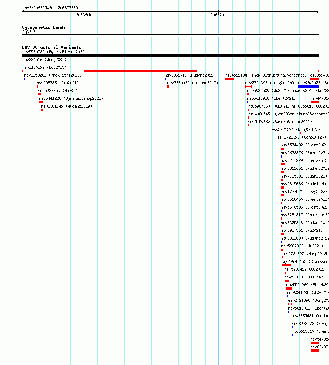This screenshot has height=365, width=329.
Task: Select red bar under nsv4519194
Action: tap(229, 79)
